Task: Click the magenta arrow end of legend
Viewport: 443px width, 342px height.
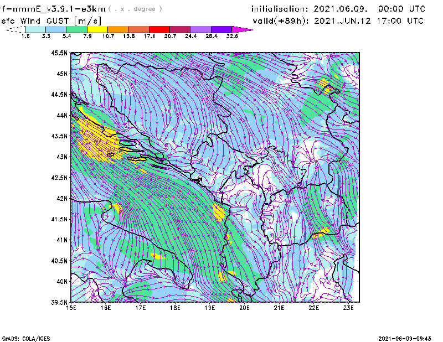Action: point(242,29)
